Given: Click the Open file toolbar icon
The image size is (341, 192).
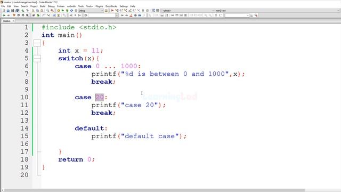Looking at the screenshot, I should 8,11.
